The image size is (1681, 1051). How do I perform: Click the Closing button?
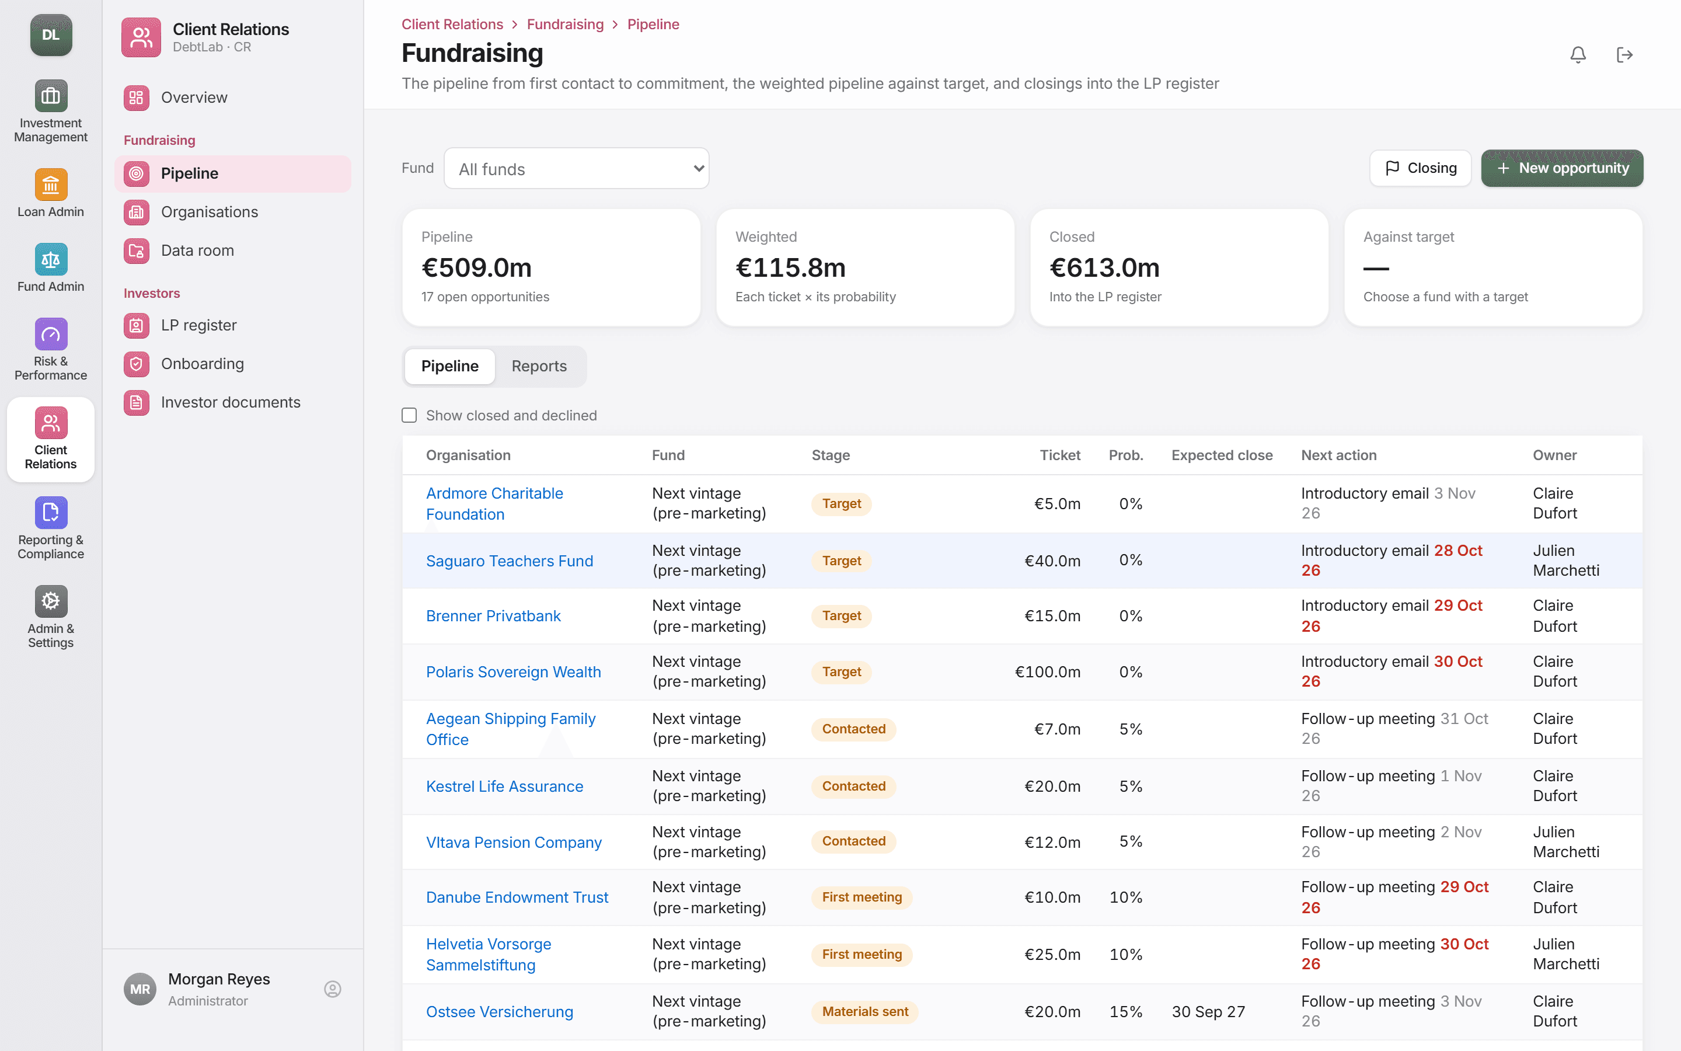pos(1420,168)
